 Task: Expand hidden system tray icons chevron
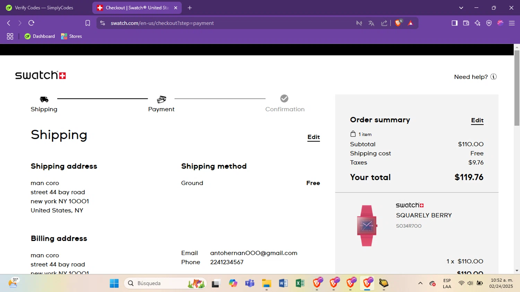tap(420, 283)
